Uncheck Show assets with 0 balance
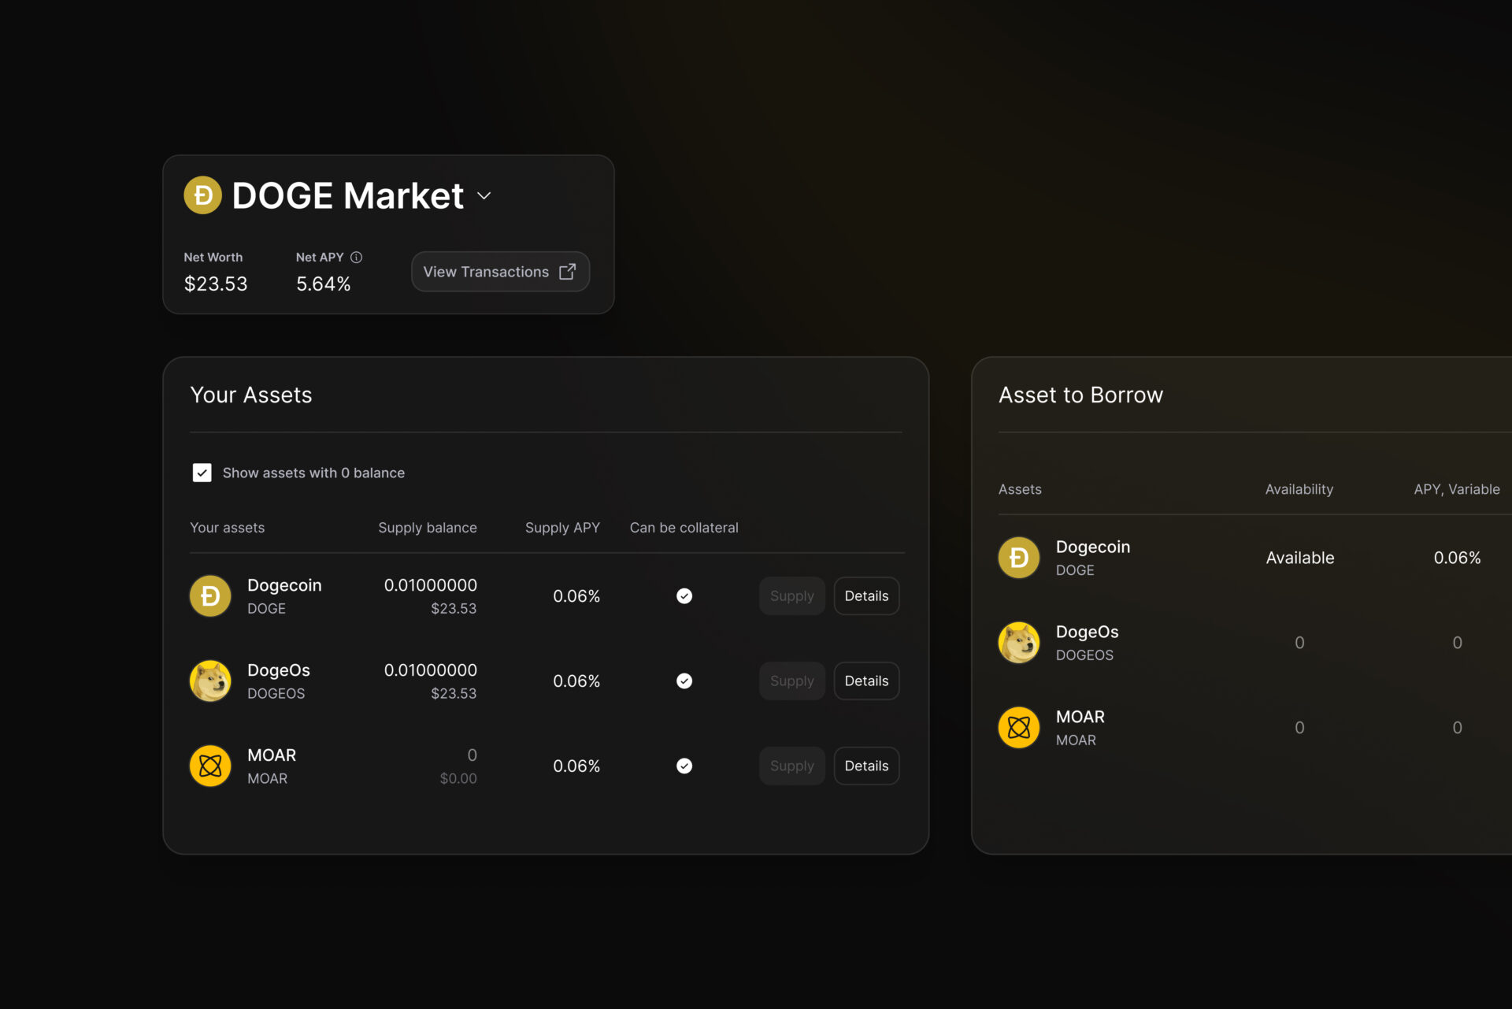Viewport: 1512px width, 1009px height. 202,473
